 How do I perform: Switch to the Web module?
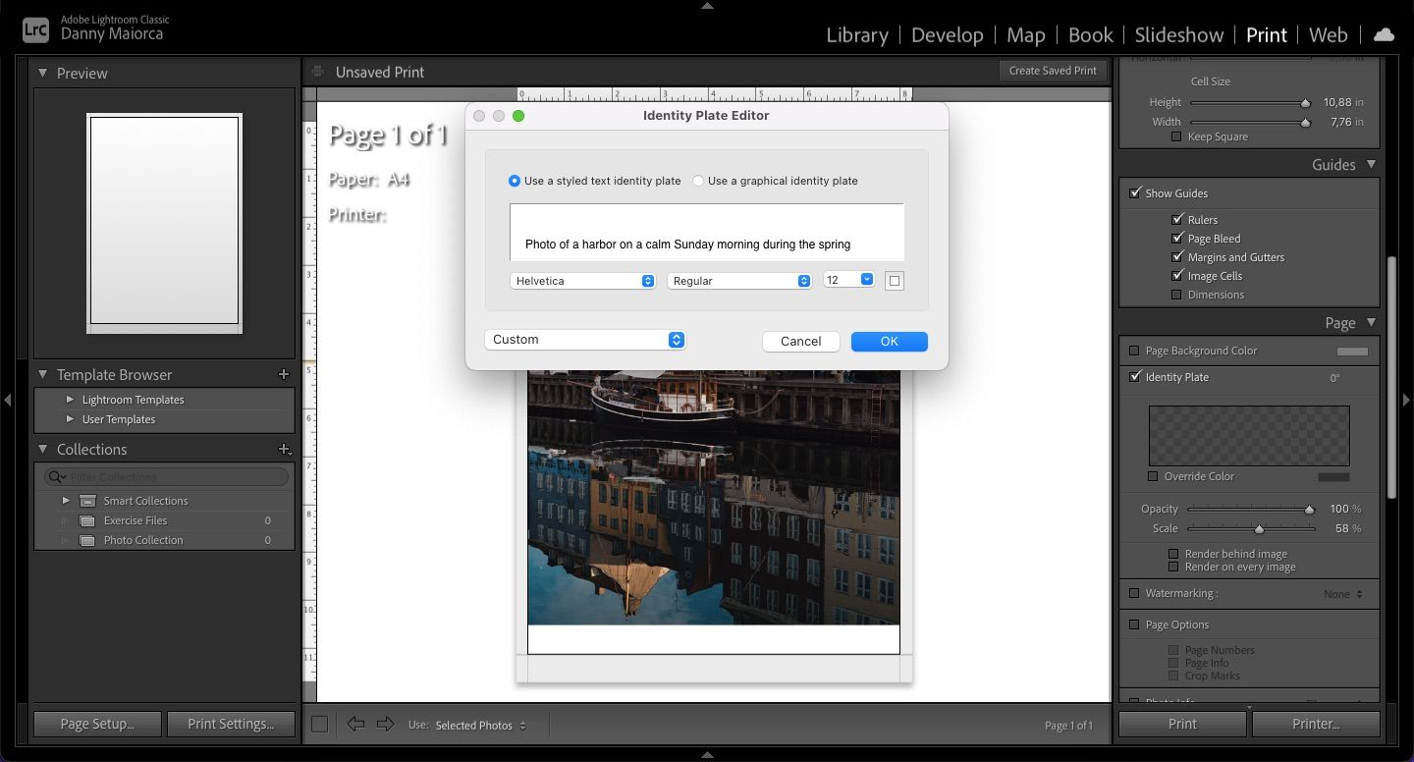pyautogui.click(x=1329, y=35)
